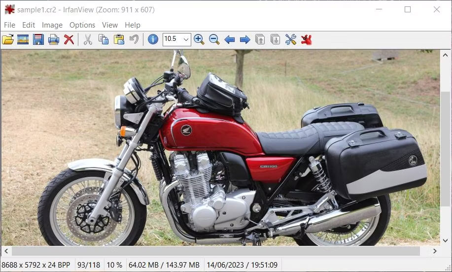Click the Cut scissors icon
452x272 pixels.
[88, 39]
